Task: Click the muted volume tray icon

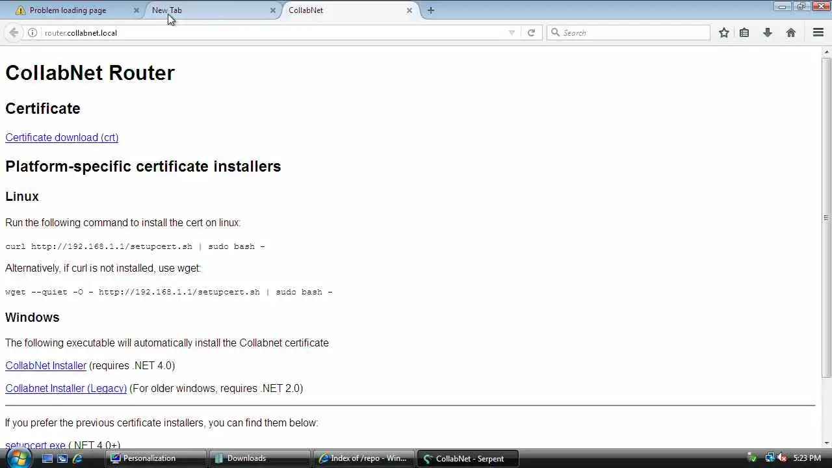Action: coord(782,458)
